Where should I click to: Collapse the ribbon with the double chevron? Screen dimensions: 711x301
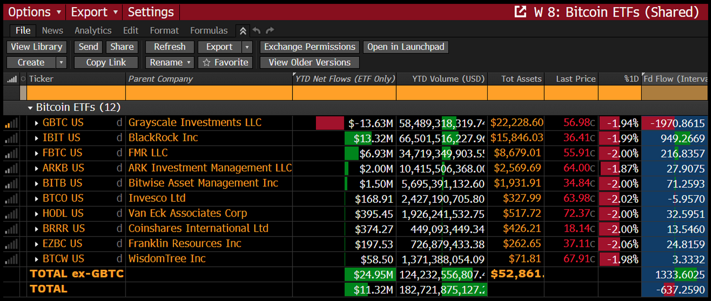[243, 31]
